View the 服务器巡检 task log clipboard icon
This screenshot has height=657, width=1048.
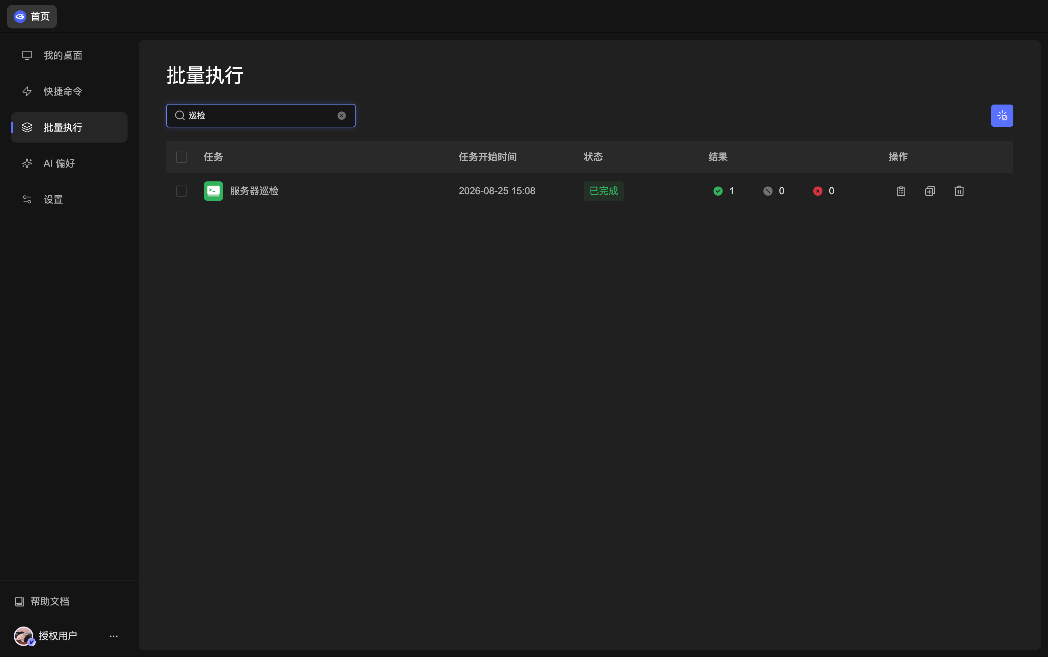[901, 191]
